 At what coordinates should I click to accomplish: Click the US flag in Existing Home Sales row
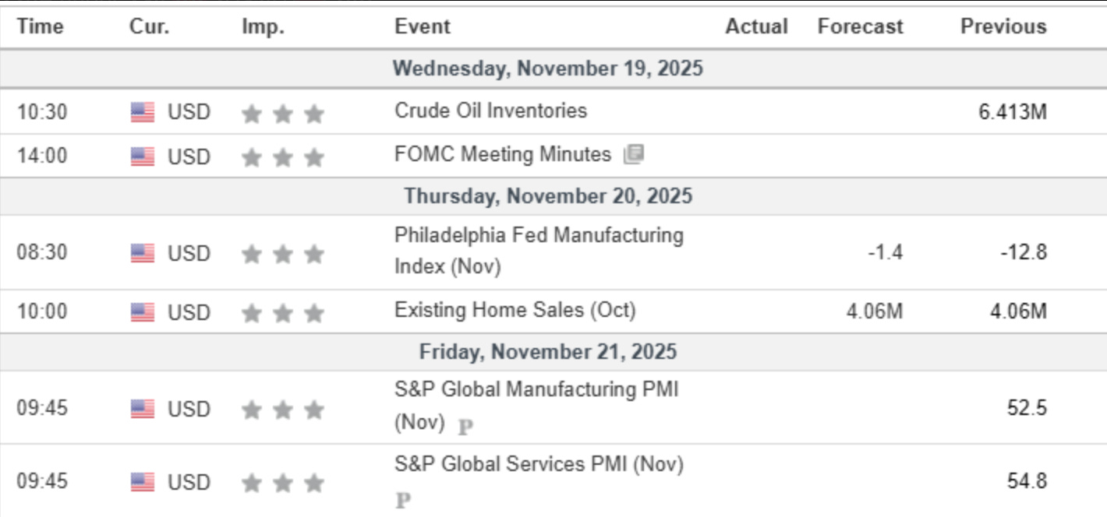pos(143,312)
